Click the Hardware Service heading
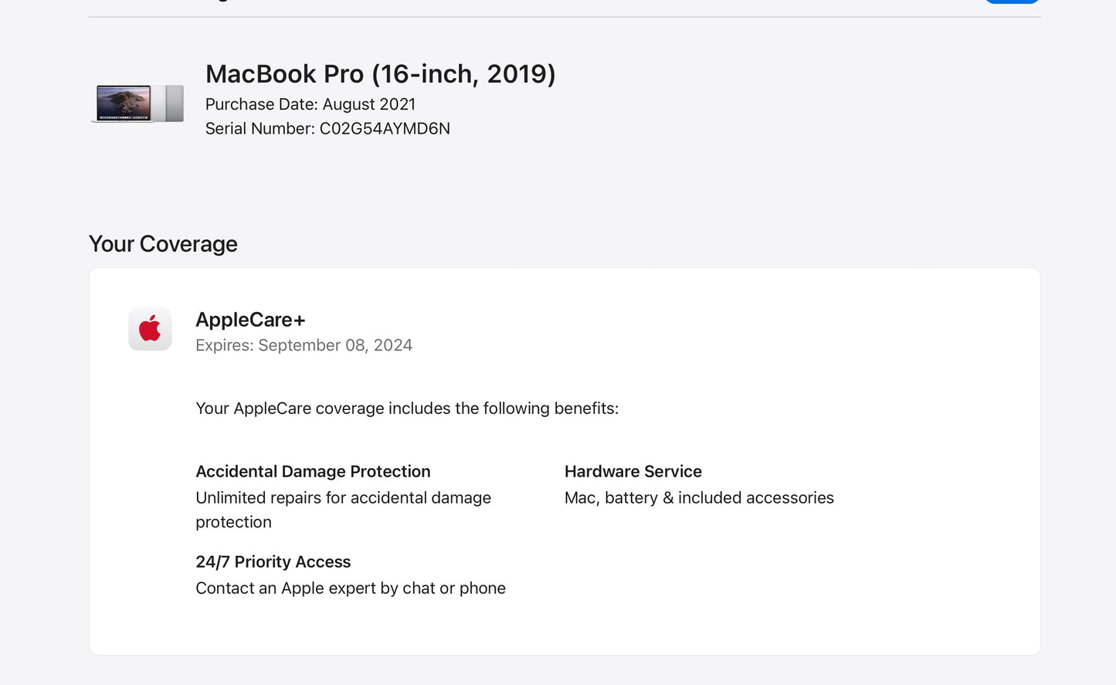Viewport: 1116px width, 685px height. click(633, 471)
